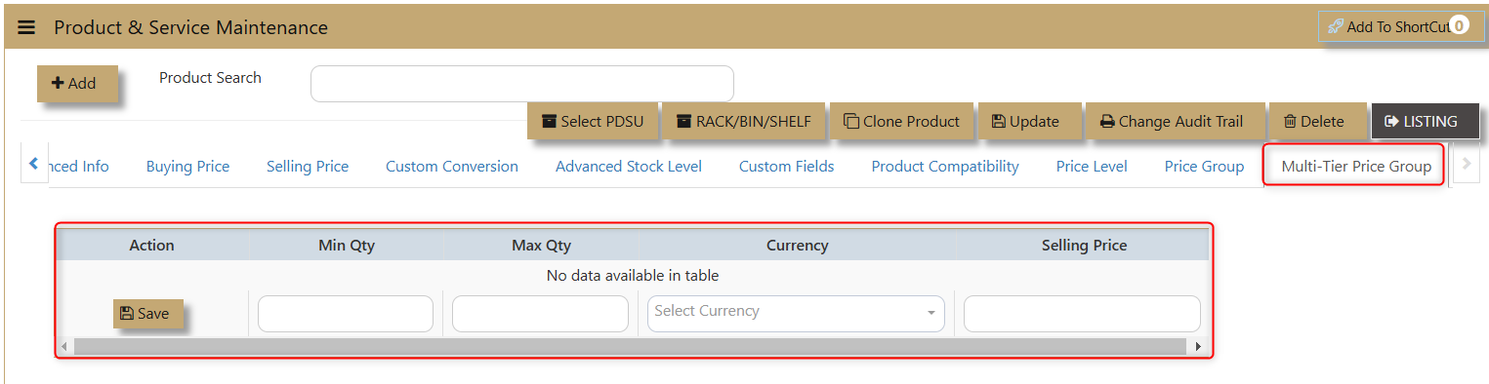1489x384 pixels.
Task: Open Custom Conversion tab
Action: tap(452, 167)
